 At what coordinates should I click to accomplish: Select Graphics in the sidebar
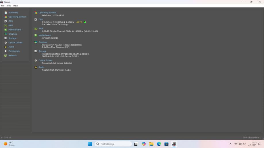pos(13,34)
